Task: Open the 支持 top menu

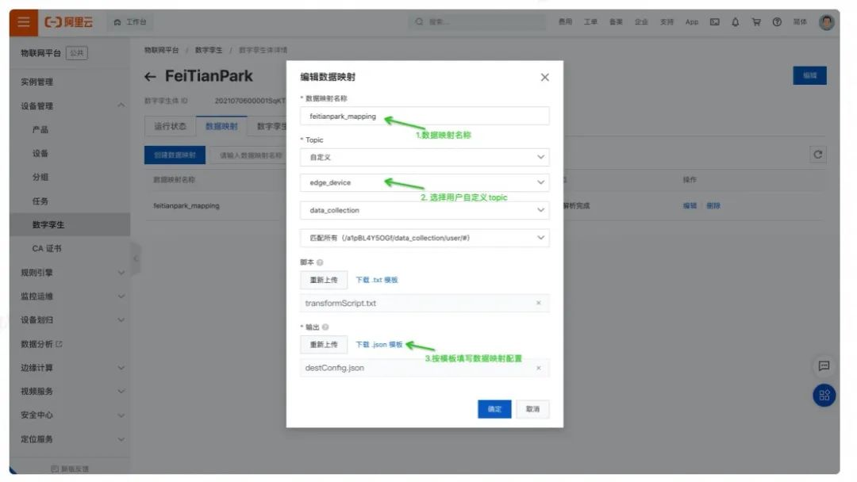Action: point(667,22)
